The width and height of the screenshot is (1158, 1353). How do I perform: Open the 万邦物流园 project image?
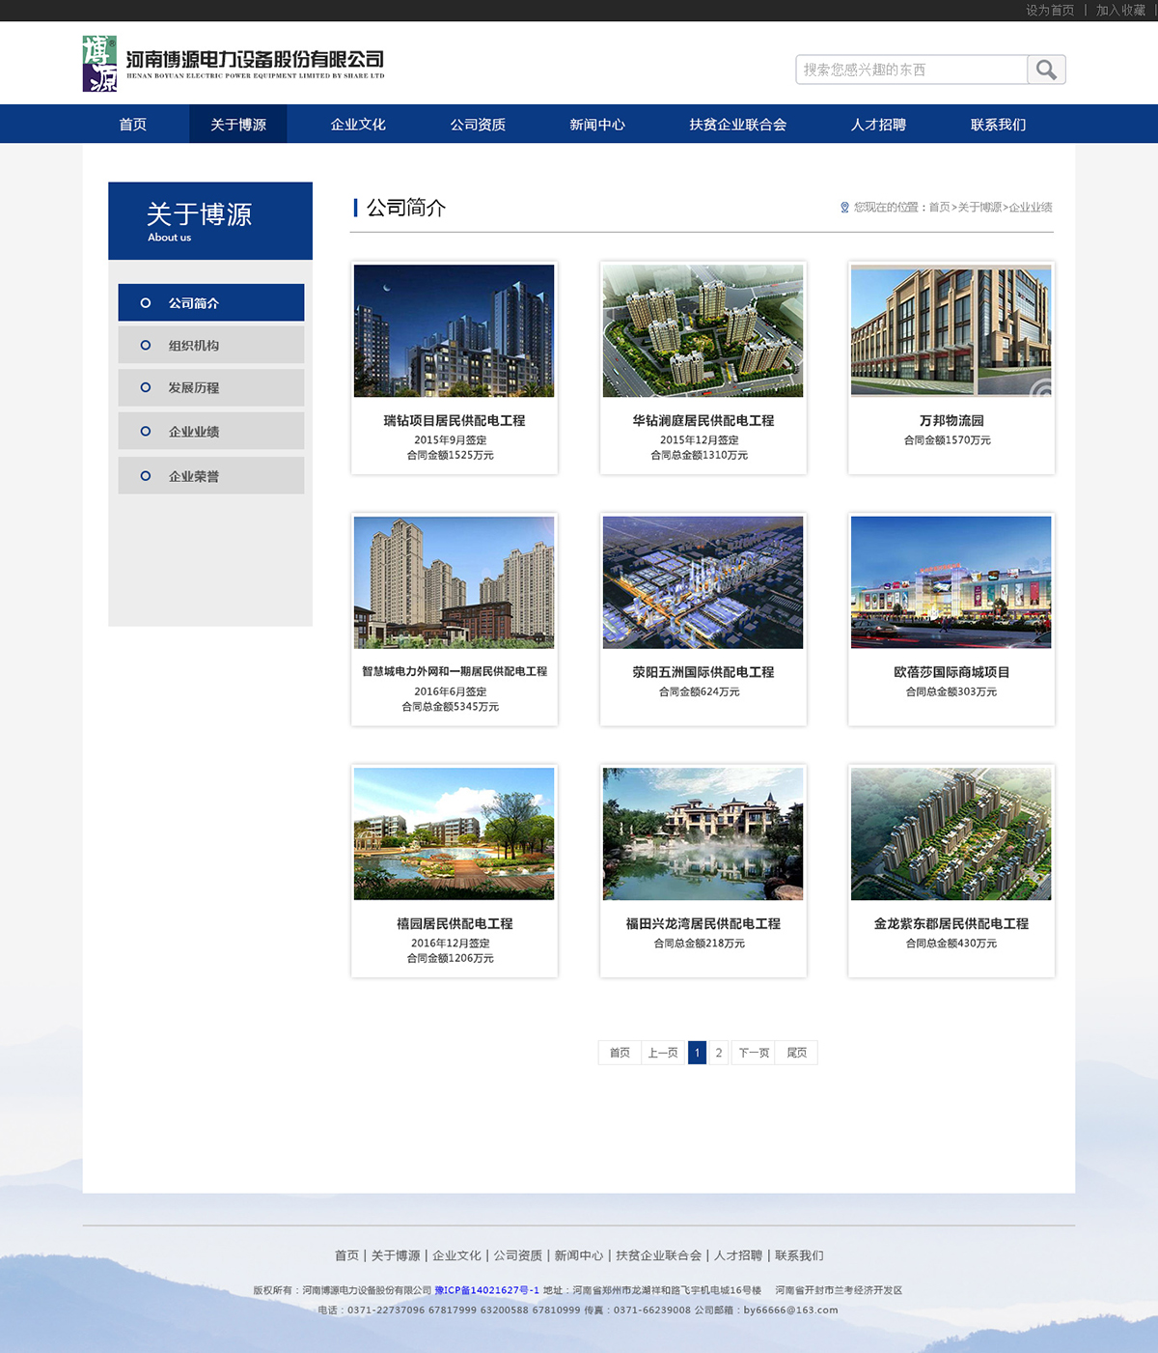(951, 330)
